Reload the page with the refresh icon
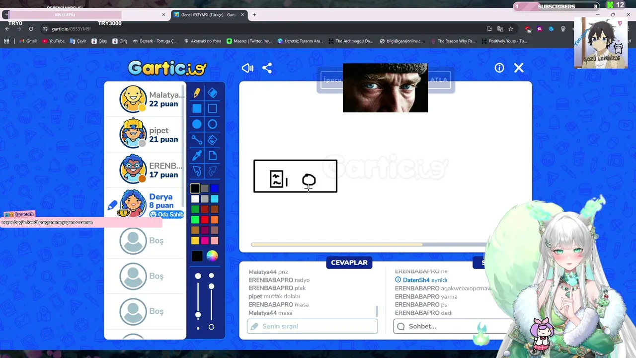Viewport: 636px width, 358px height. (31, 29)
